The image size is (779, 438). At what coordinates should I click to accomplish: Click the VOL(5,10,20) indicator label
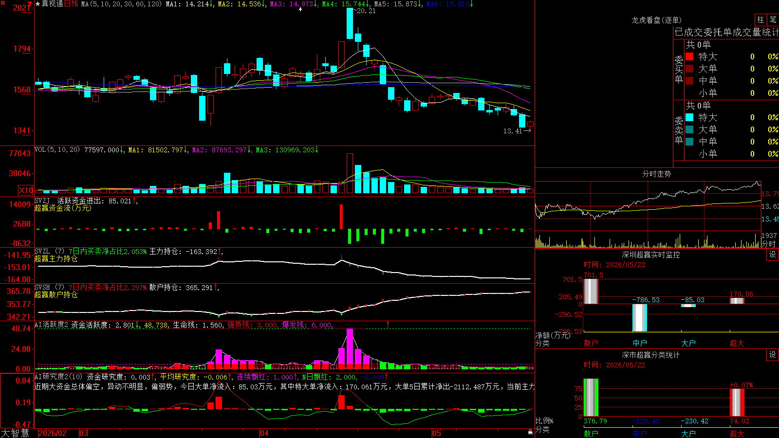tap(57, 150)
